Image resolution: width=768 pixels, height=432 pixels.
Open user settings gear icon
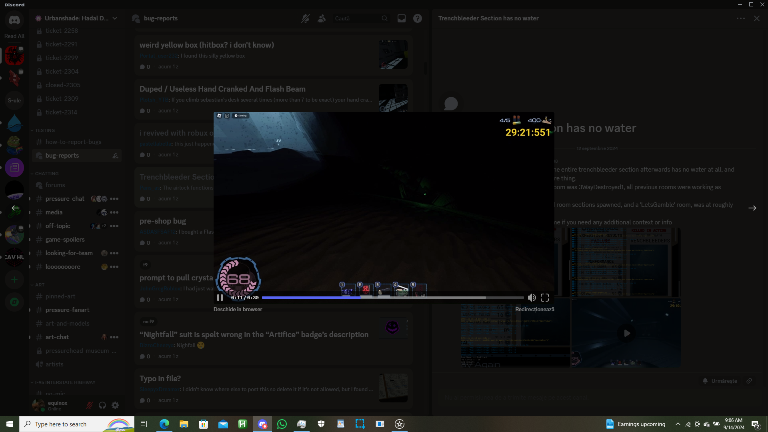pos(115,405)
